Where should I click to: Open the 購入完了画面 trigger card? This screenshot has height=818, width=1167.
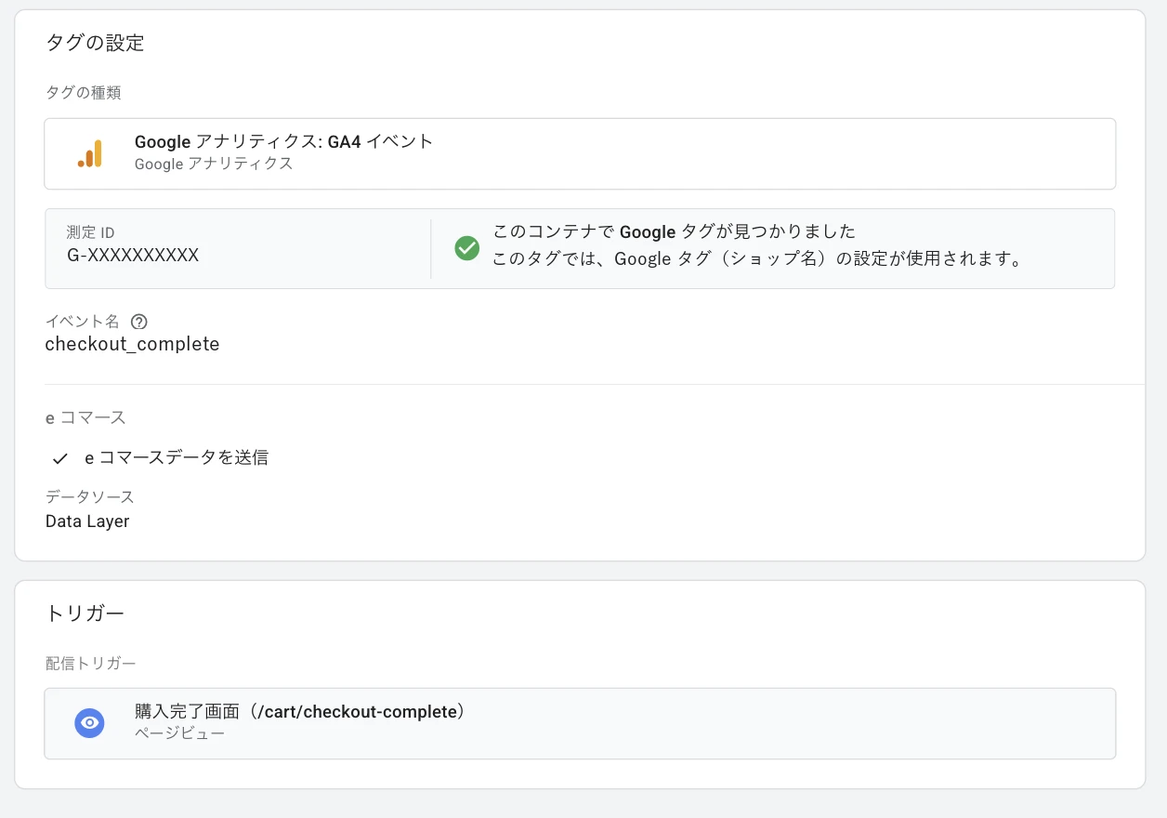point(580,723)
